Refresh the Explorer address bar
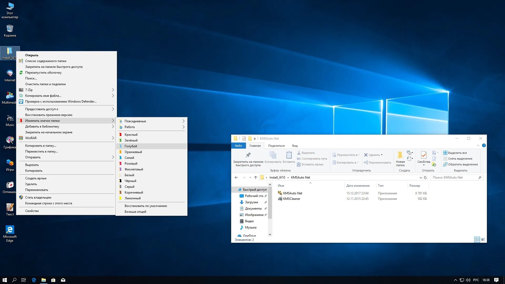This screenshot has width=505, height=284. point(425,177)
